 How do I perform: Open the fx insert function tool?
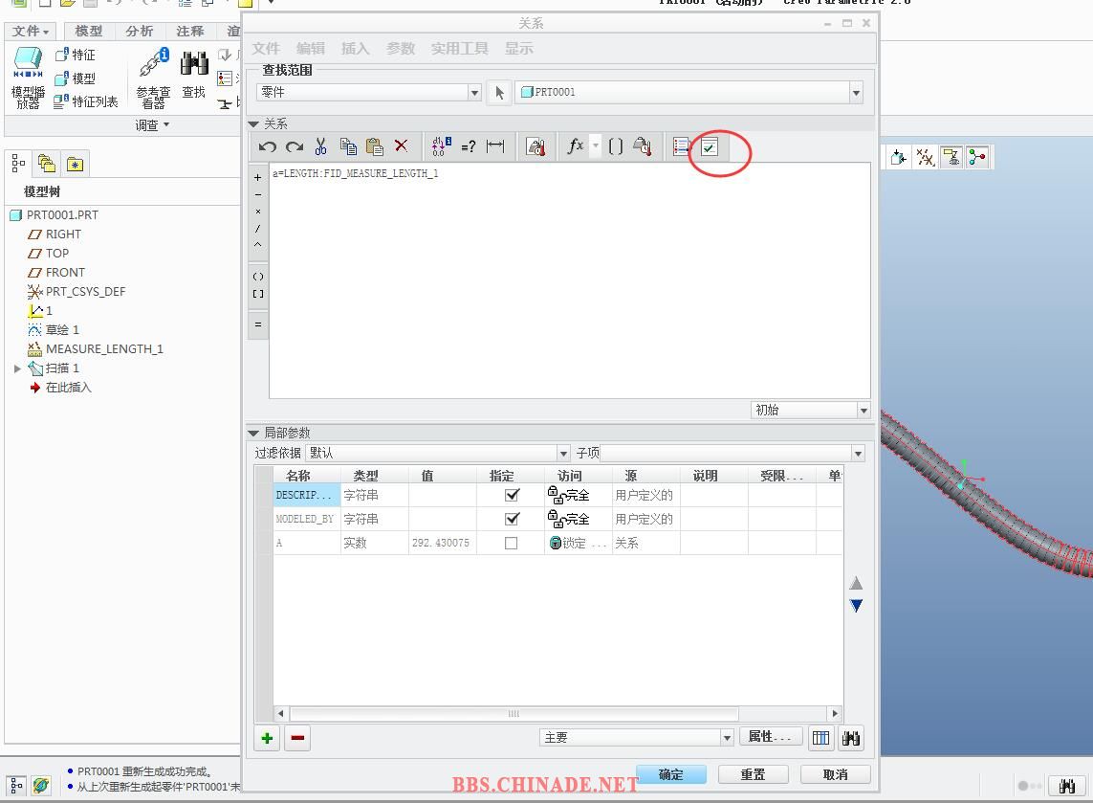tap(575, 146)
